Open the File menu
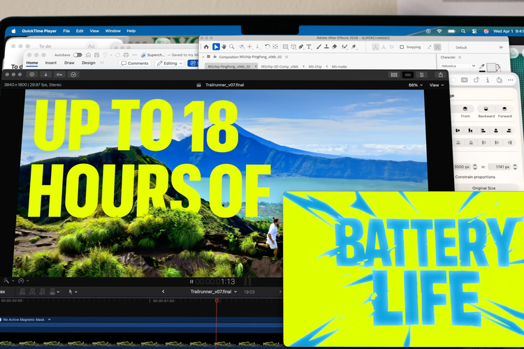The image size is (524, 349). pos(66,31)
